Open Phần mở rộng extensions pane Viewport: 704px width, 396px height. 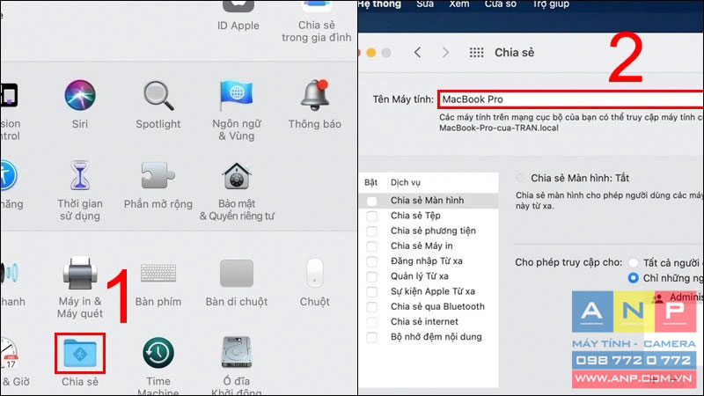tap(158, 175)
